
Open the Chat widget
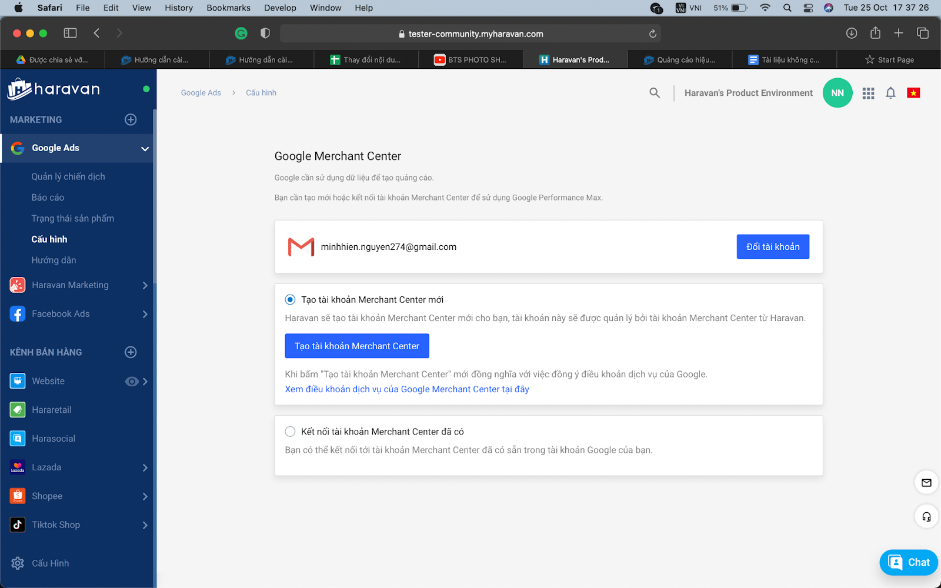click(x=908, y=562)
